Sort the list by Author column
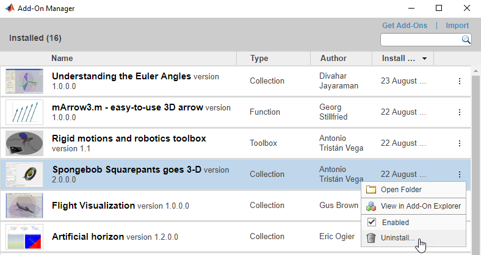The width and height of the screenshot is (481, 255). [333, 59]
